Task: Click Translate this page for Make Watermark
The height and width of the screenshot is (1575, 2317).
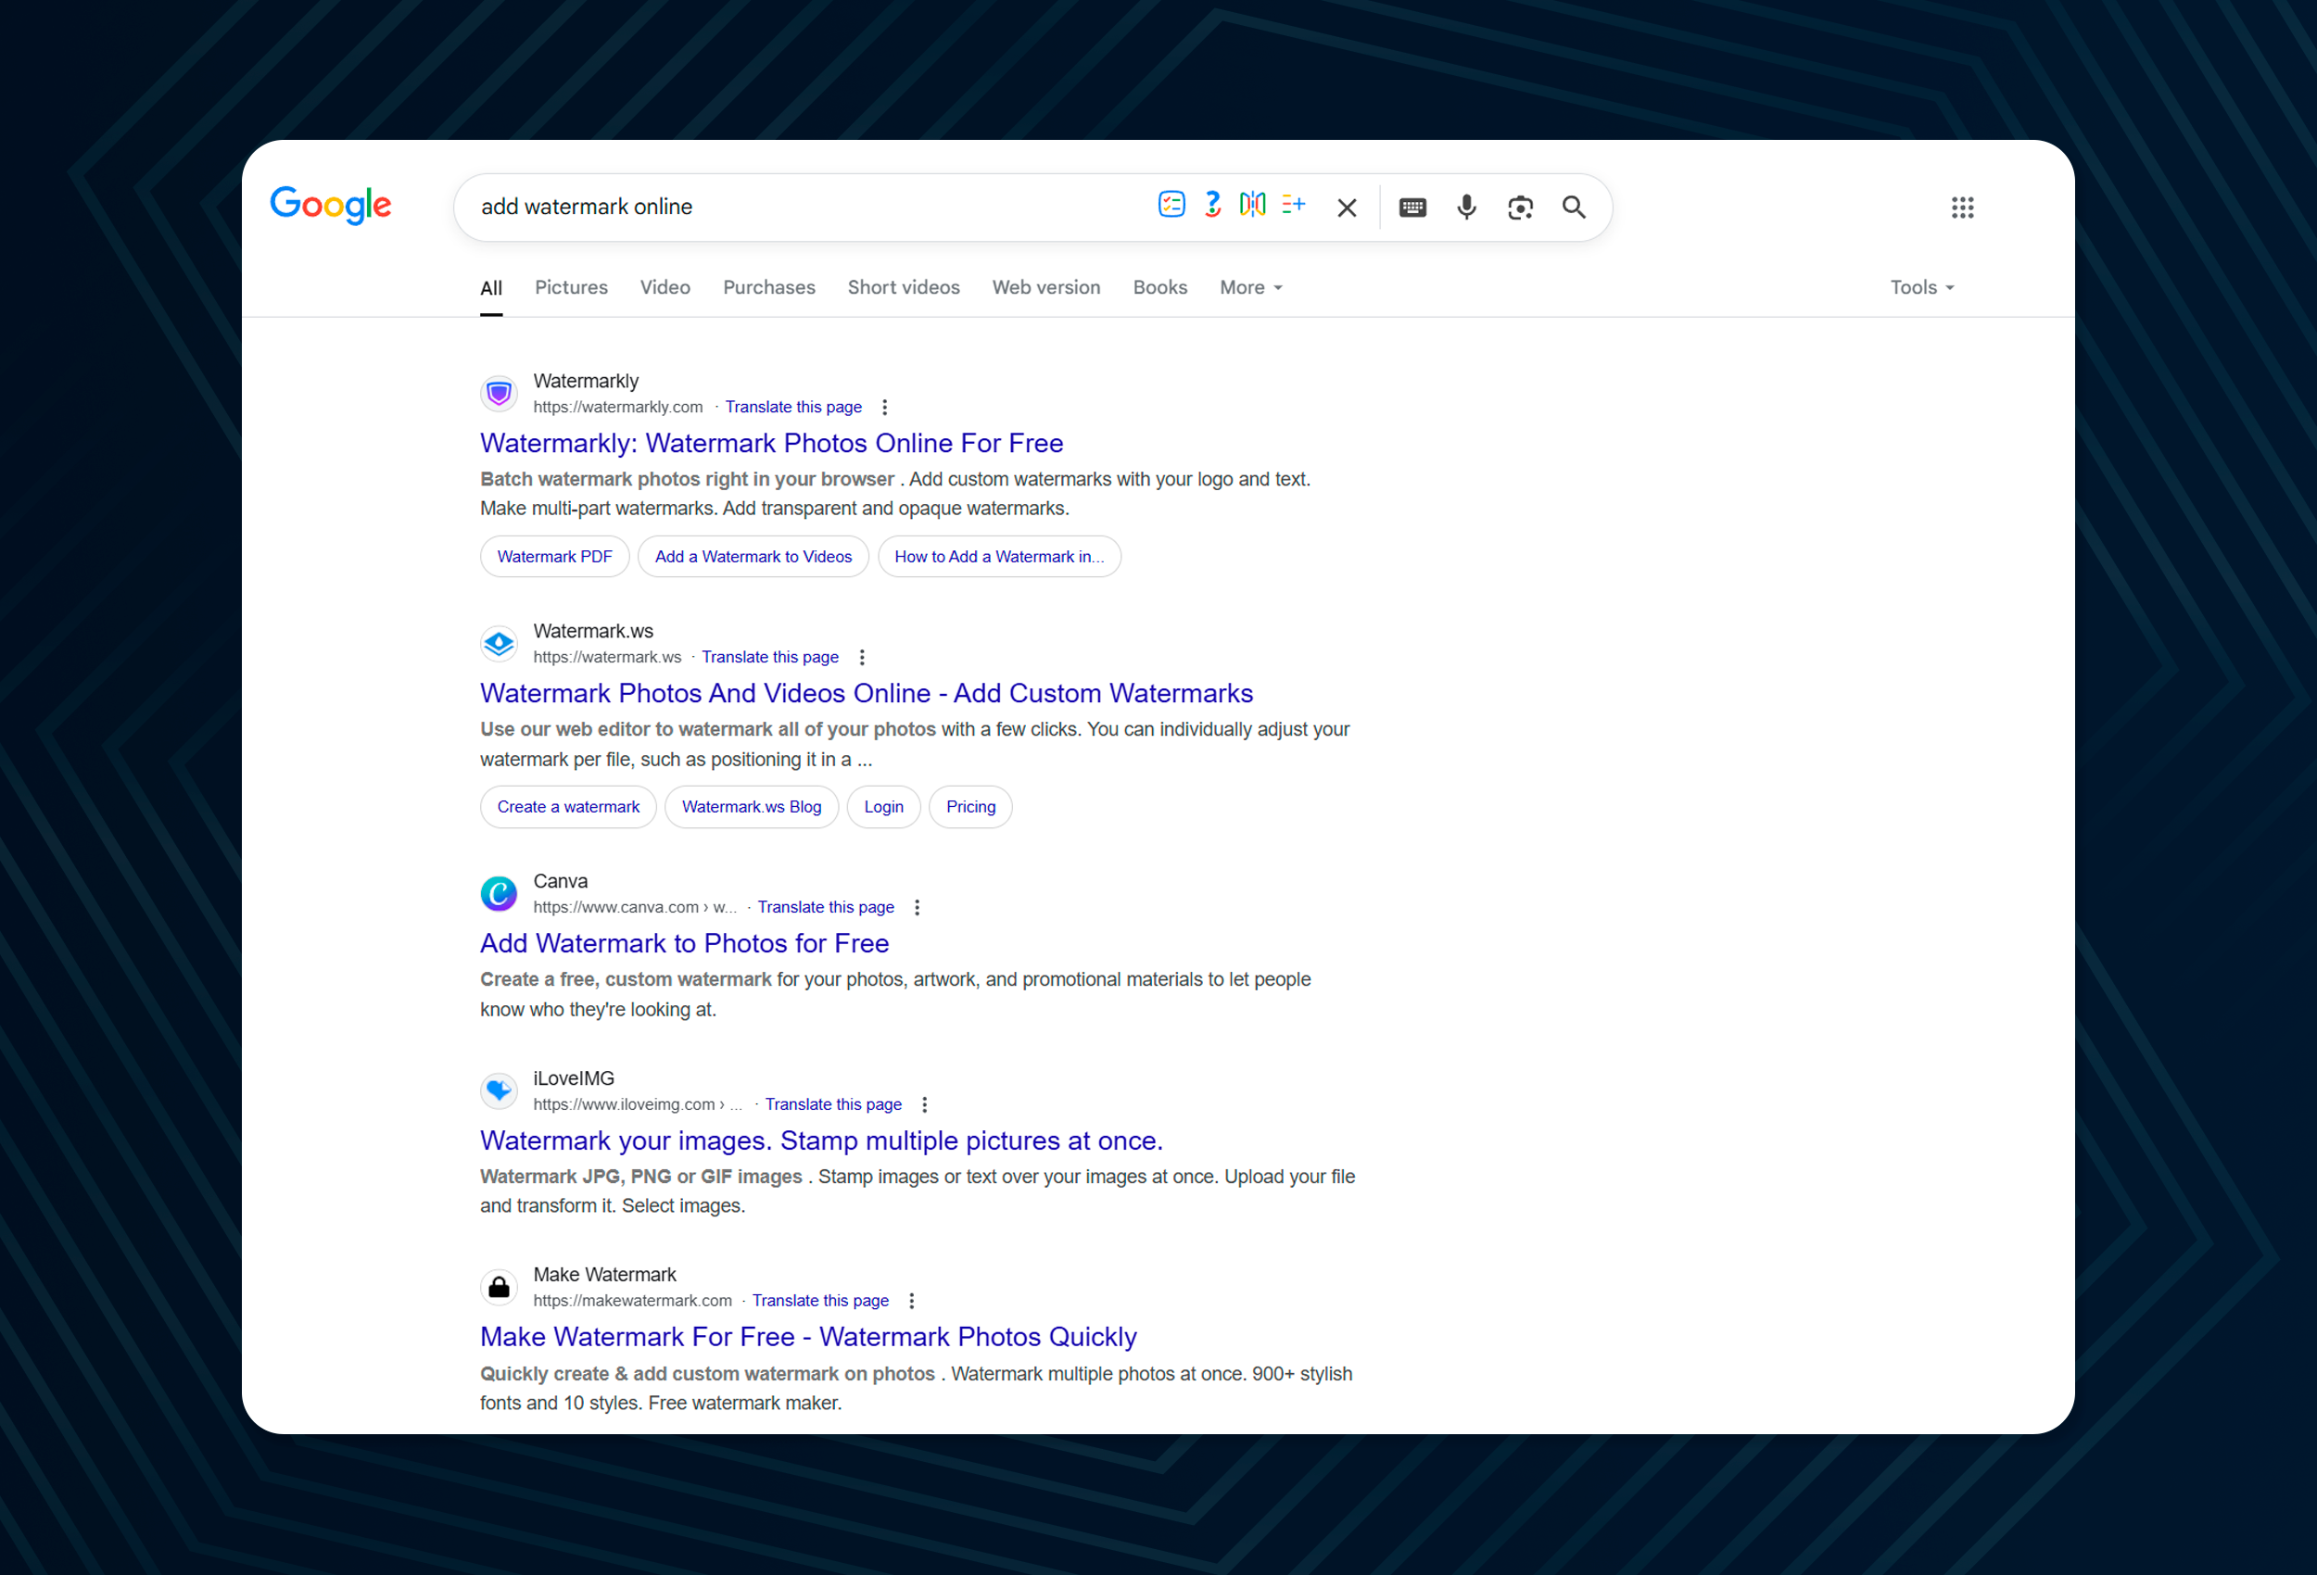Action: point(820,1301)
